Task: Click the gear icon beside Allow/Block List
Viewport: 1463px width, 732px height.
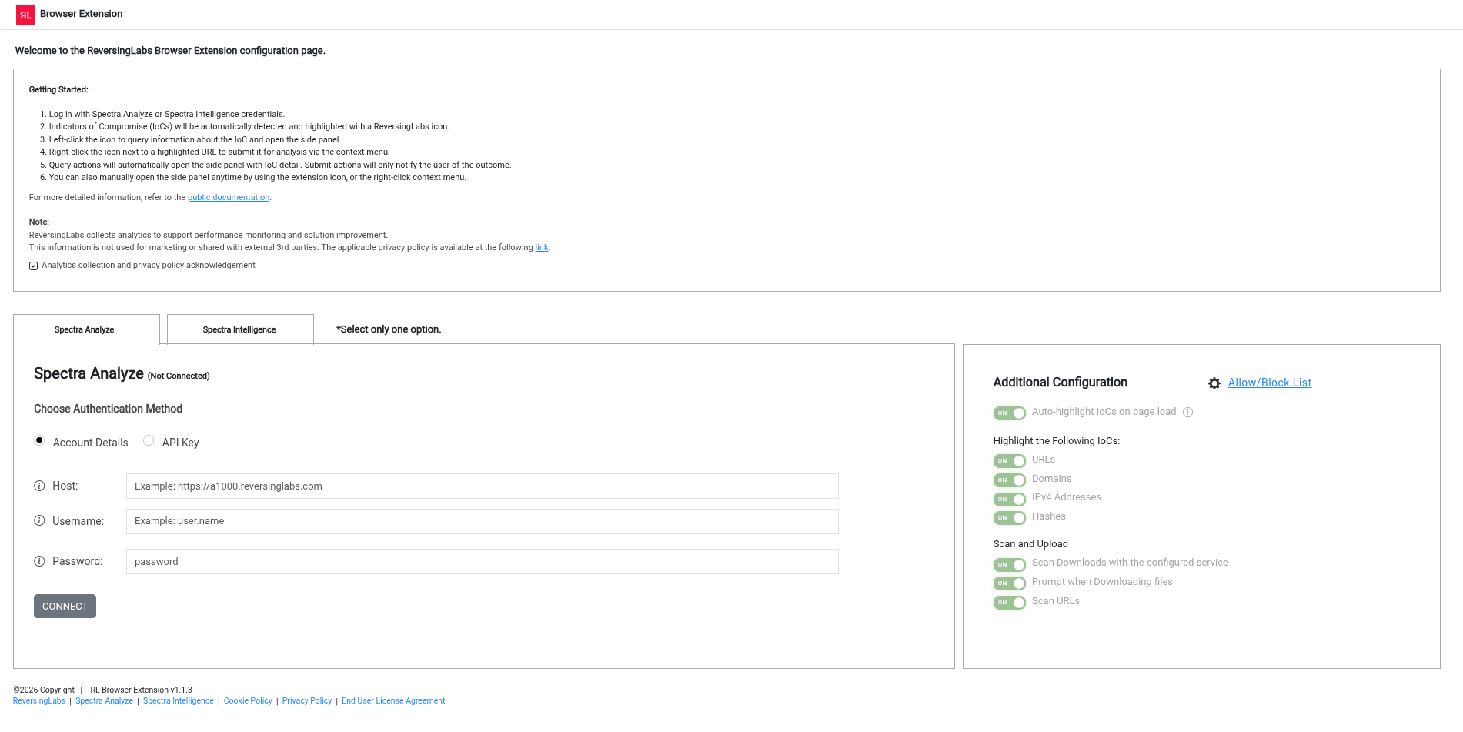Action: coord(1214,383)
